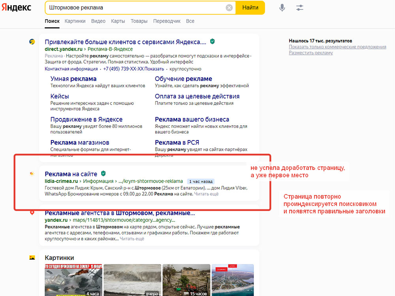Reveal phone number via +7 (495) Показать

click(134, 69)
